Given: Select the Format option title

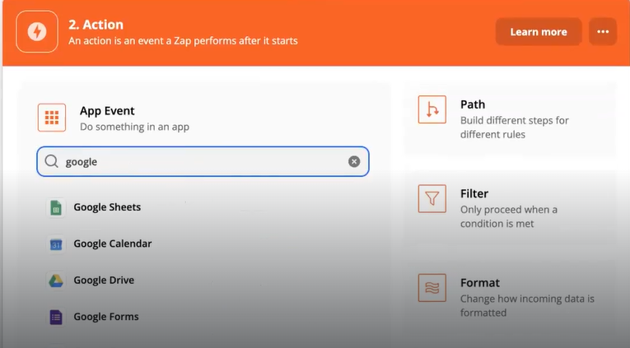Looking at the screenshot, I should click(480, 282).
